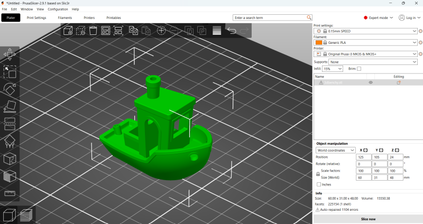Open the View menu
Image resolution: width=423 pixels, height=224 pixels.
pyautogui.click(x=40, y=9)
